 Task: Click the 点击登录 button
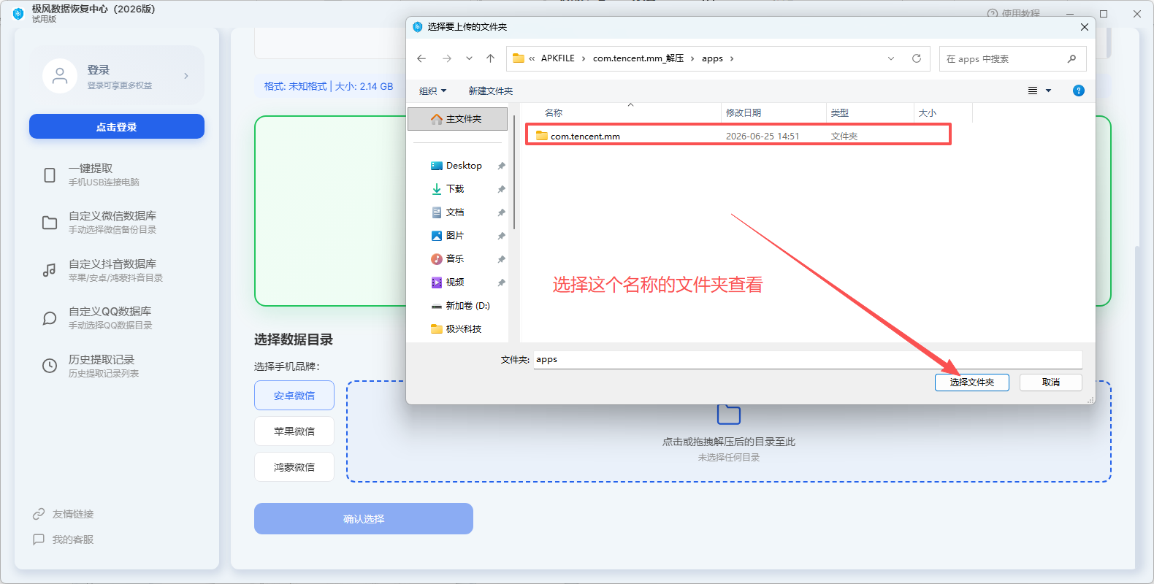tap(117, 126)
